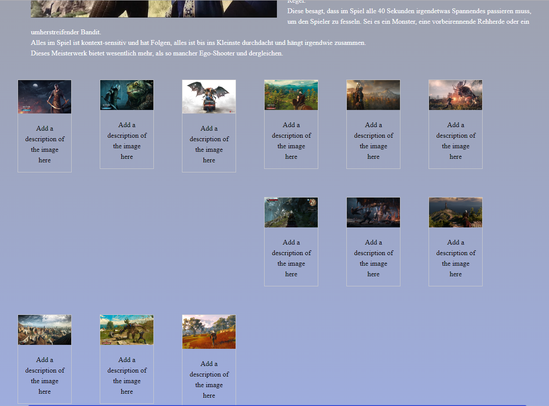Viewport: 549px width, 406px height.
Task: Click caption under the red field image
Action: pyautogui.click(x=209, y=380)
